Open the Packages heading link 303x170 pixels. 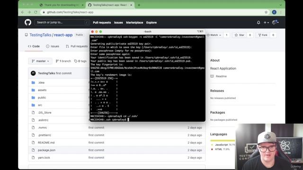coord(218,112)
